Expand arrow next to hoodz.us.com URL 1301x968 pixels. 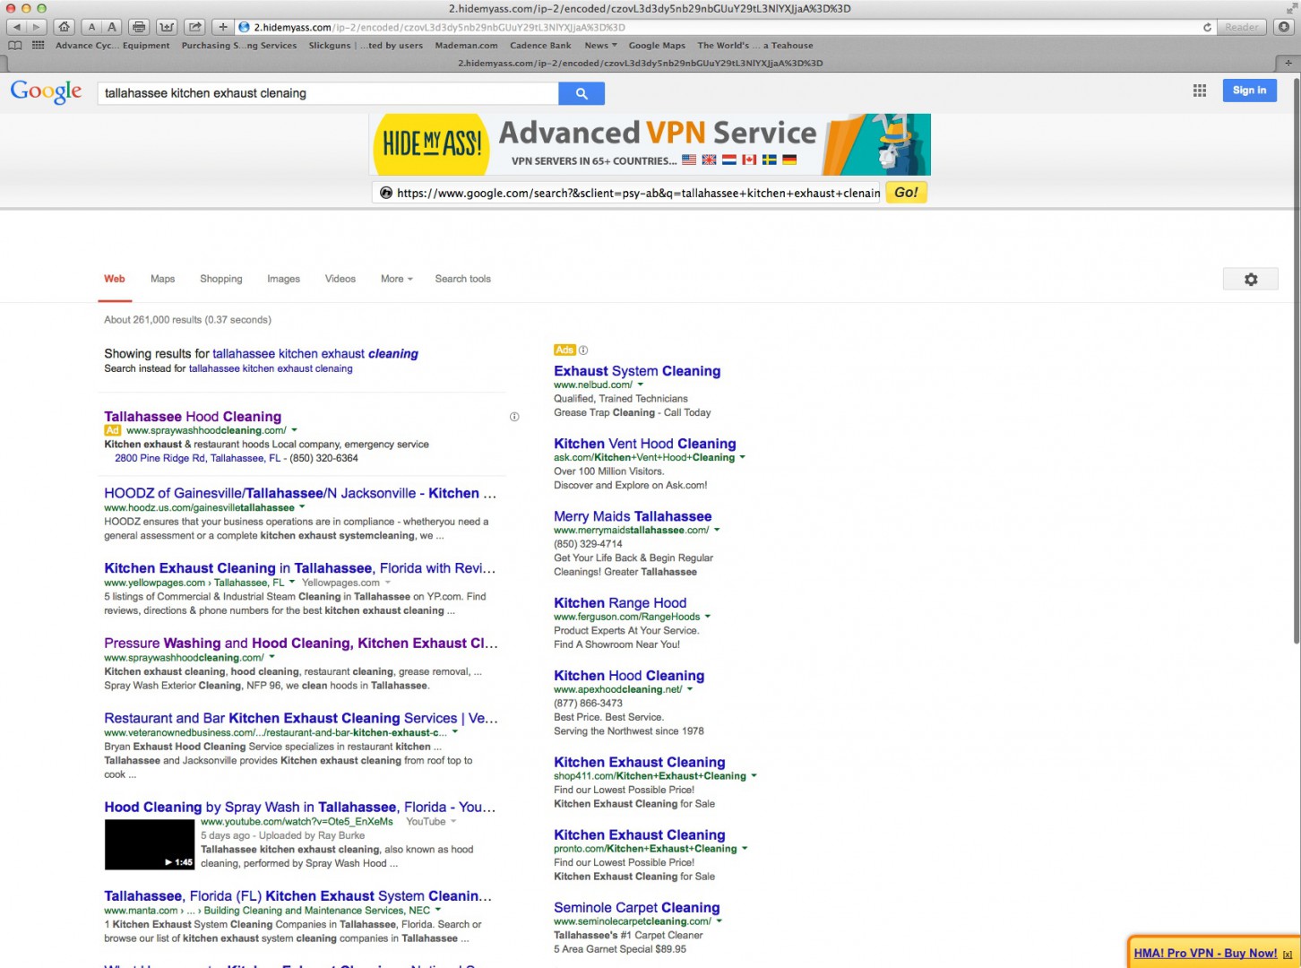(x=302, y=507)
